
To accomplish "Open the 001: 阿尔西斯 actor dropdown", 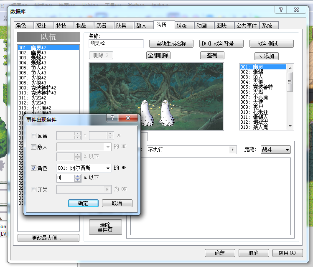I will pos(108,168).
